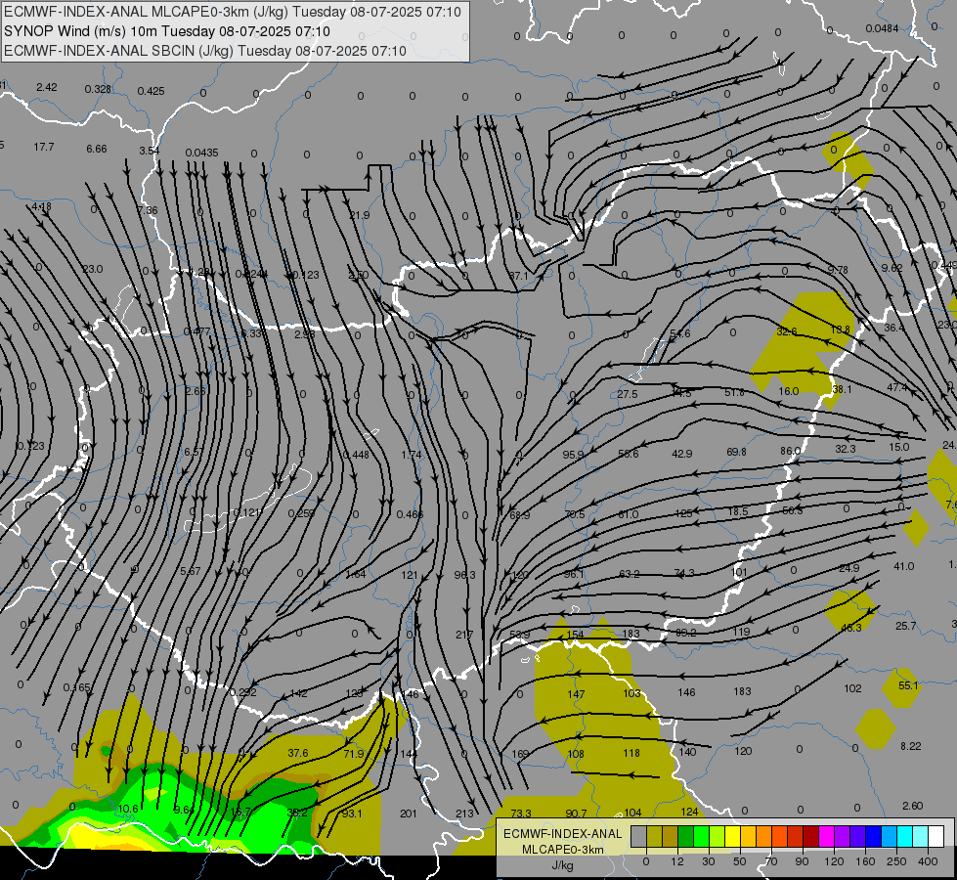Click the map value '10.6'
The width and height of the screenshot is (957, 880).
127,810
